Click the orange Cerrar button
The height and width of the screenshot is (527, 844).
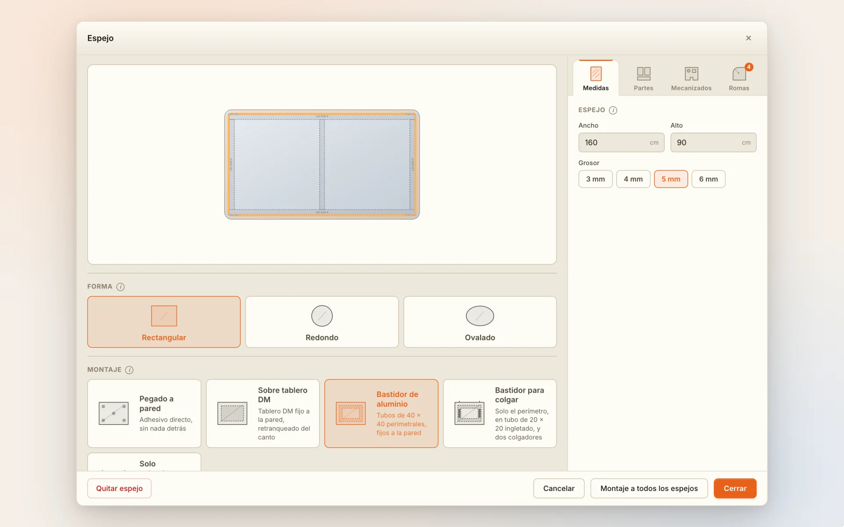point(735,488)
